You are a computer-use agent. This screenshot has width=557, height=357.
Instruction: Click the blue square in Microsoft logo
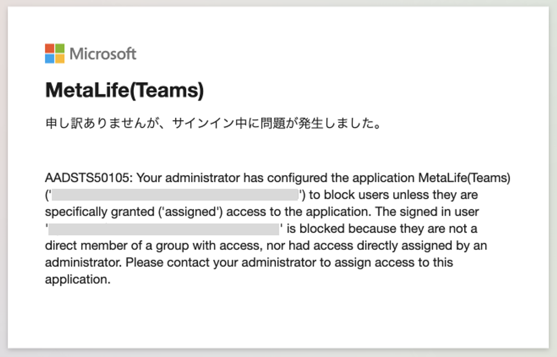[50, 59]
